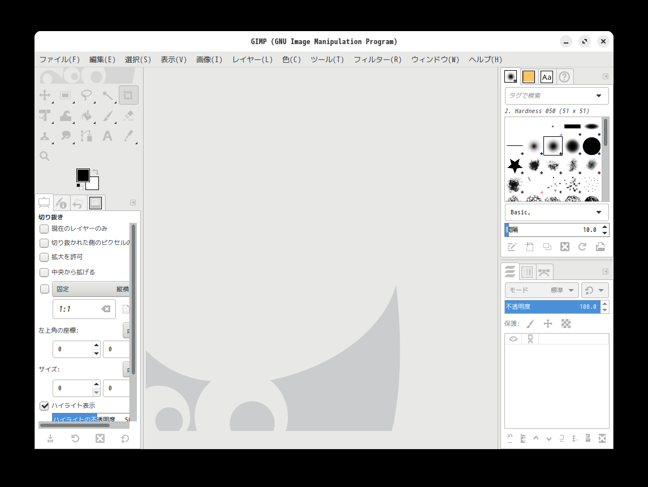
Task: Select the Color Picker eyedropper tool
Action: click(128, 136)
